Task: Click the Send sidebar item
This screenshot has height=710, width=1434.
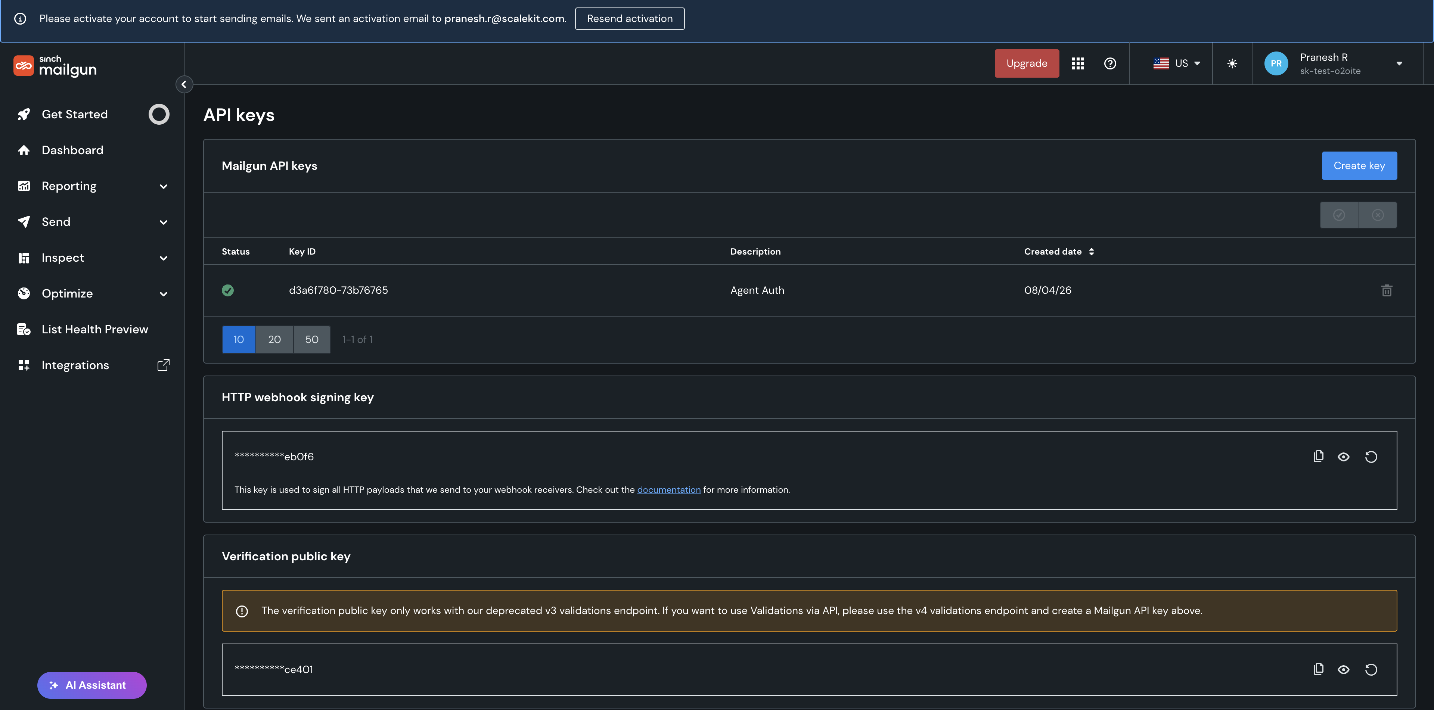Action: 56,222
